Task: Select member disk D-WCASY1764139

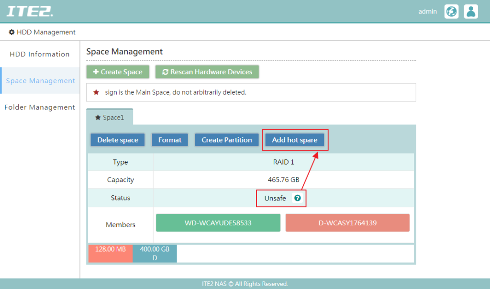Action: 347,222
